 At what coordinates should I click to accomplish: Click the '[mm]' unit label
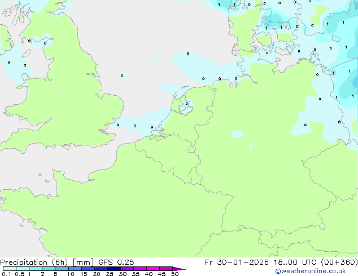click(83, 262)
